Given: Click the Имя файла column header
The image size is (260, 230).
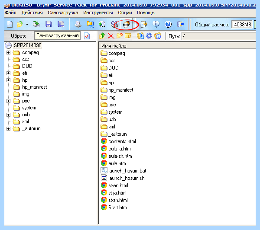Looking at the screenshot, I should [177, 46].
